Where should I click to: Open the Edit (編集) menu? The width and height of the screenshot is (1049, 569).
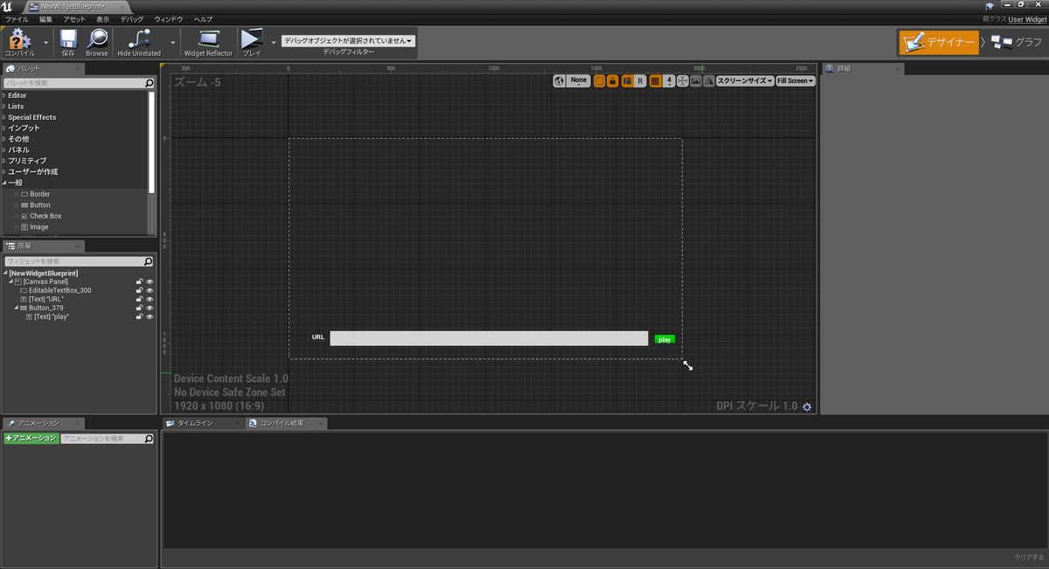pyautogui.click(x=45, y=18)
